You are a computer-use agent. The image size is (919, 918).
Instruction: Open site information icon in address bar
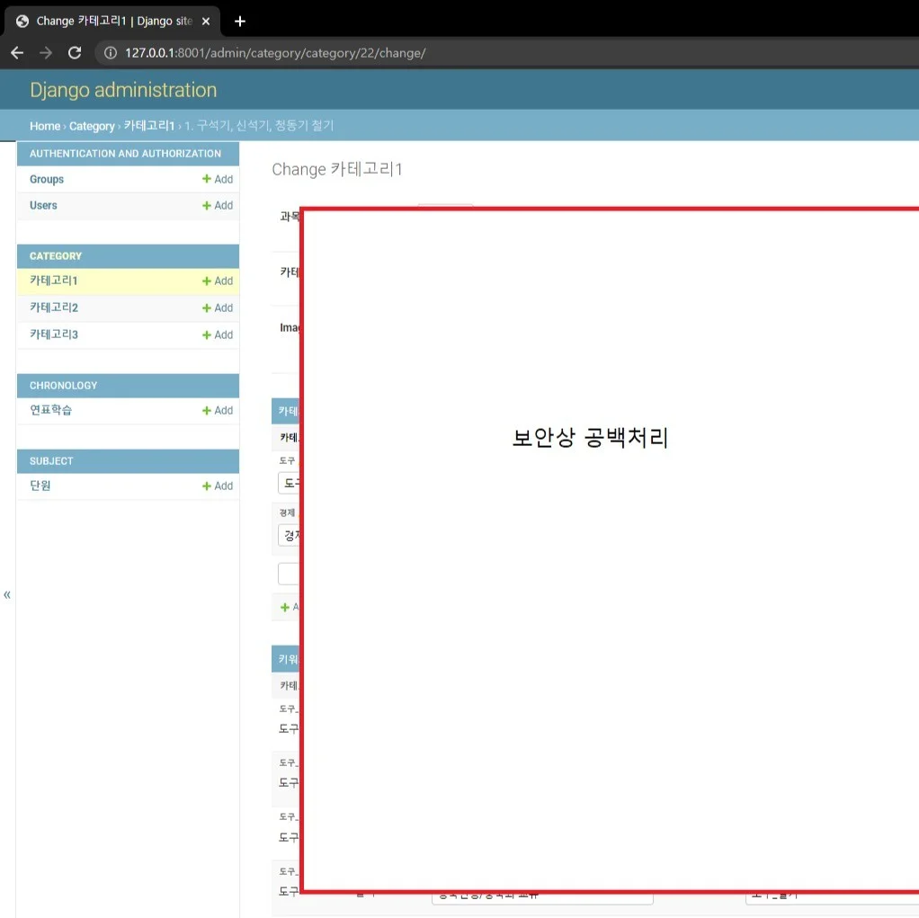pos(111,53)
